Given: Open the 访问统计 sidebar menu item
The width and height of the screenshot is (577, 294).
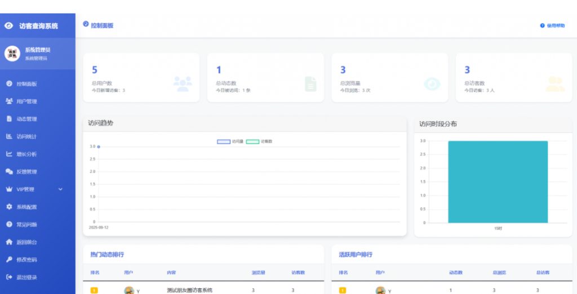Looking at the screenshot, I should [x=38, y=136].
